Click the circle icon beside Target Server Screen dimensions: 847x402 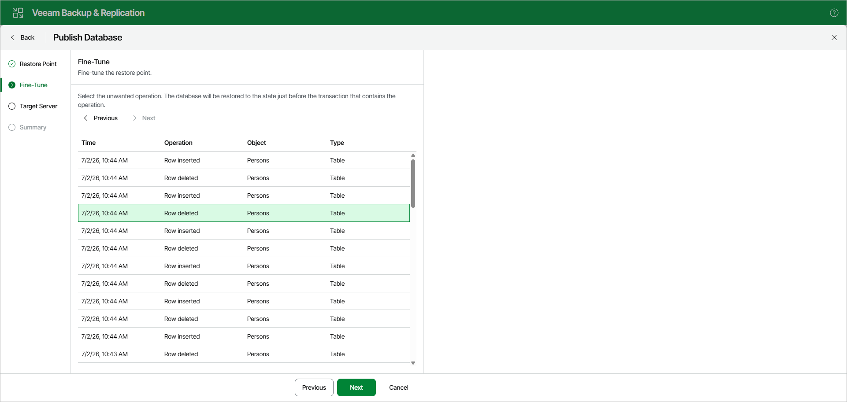pos(12,106)
